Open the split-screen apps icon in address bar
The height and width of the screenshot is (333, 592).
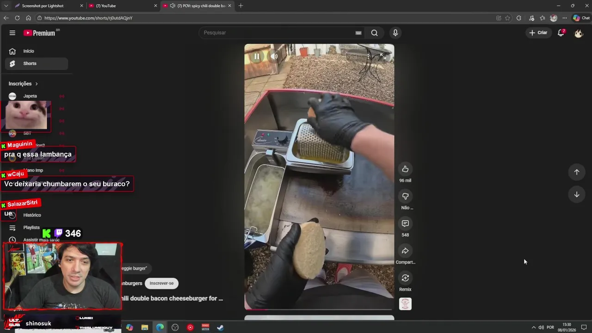[x=499, y=18]
